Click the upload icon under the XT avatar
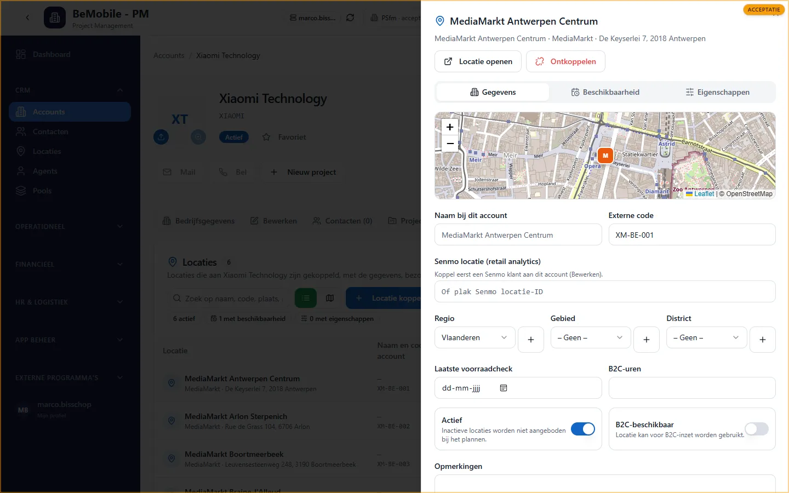 coord(161,137)
